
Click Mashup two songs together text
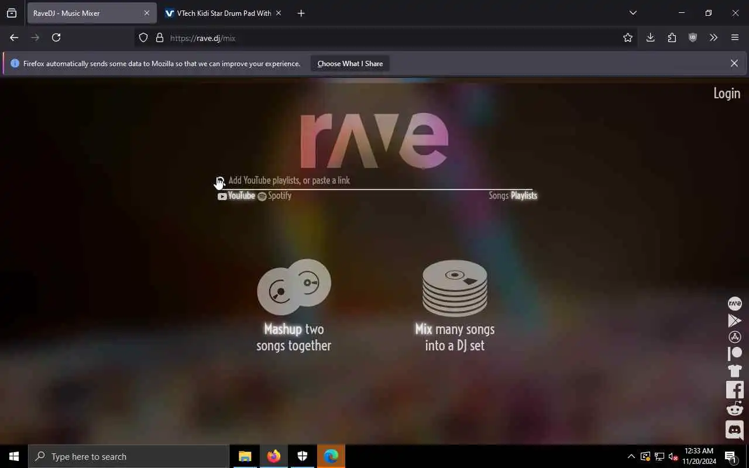294,337
